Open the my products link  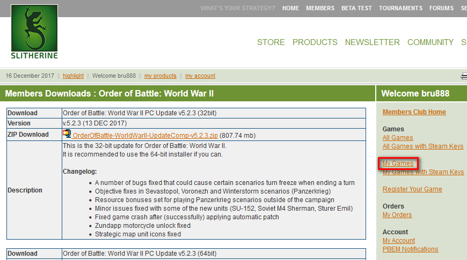[160, 76]
